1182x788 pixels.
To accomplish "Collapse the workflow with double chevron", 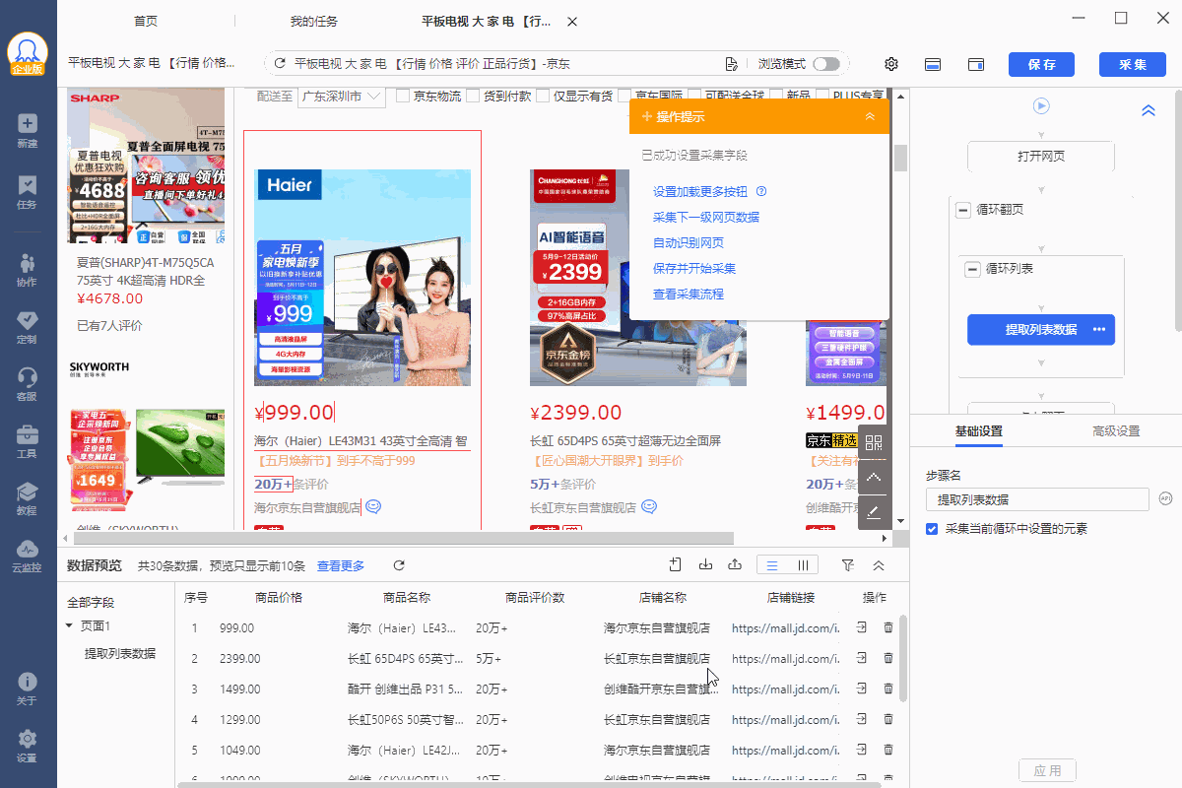I will 1148,110.
